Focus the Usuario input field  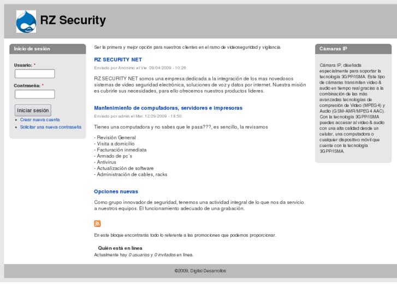point(34,74)
